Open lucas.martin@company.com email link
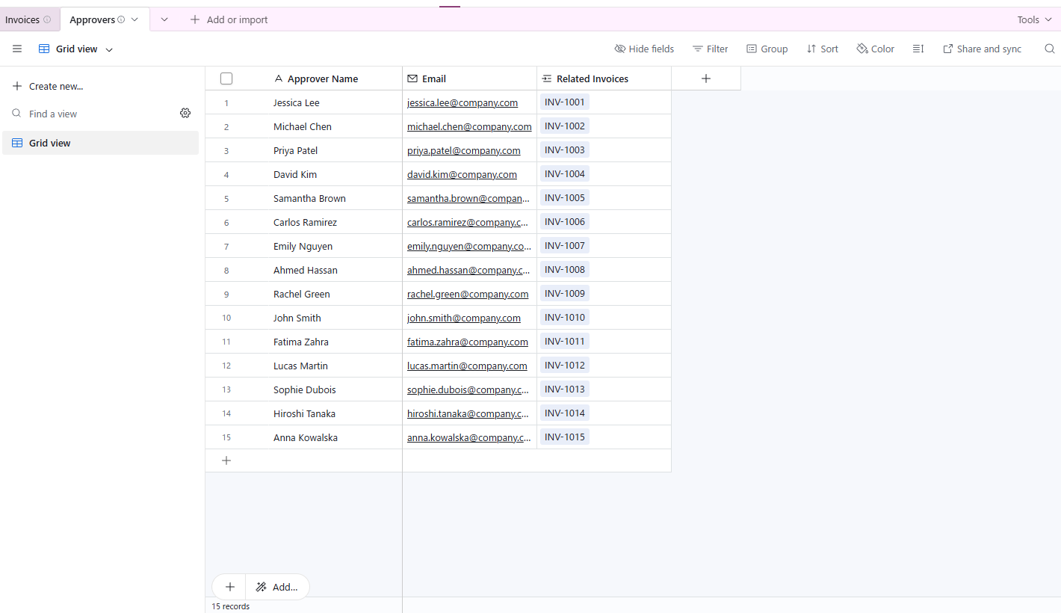This screenshot has height=613, width=1061. pos(467,366)
